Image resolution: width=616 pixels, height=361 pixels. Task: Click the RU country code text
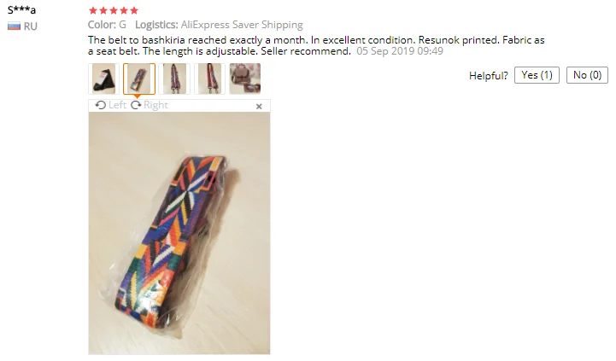point(30,26)
